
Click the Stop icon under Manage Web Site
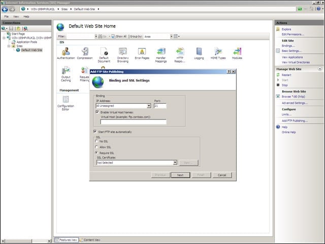[x=278, y=85]
